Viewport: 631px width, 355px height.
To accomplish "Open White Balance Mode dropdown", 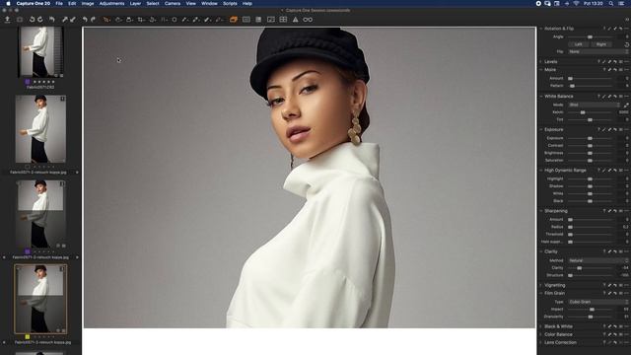I will click(594, 106).
